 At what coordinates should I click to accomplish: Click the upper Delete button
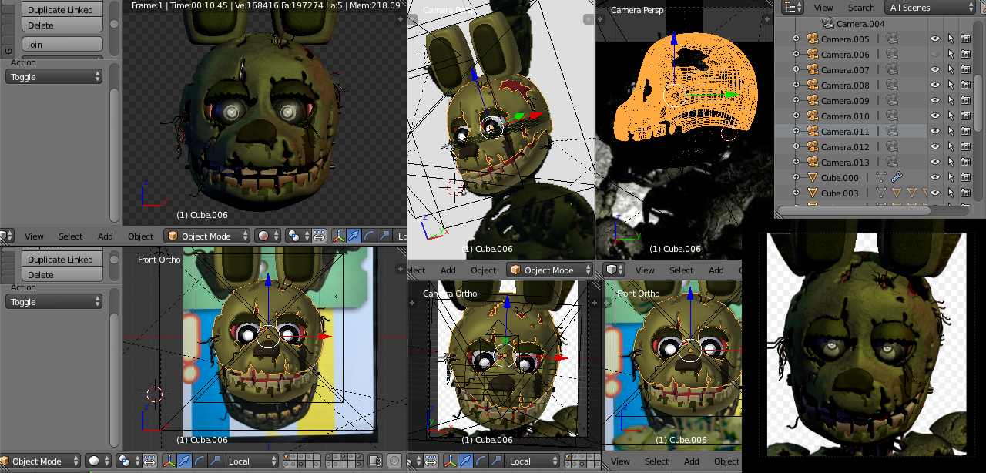pyautogui.click(x=62, y=25)
